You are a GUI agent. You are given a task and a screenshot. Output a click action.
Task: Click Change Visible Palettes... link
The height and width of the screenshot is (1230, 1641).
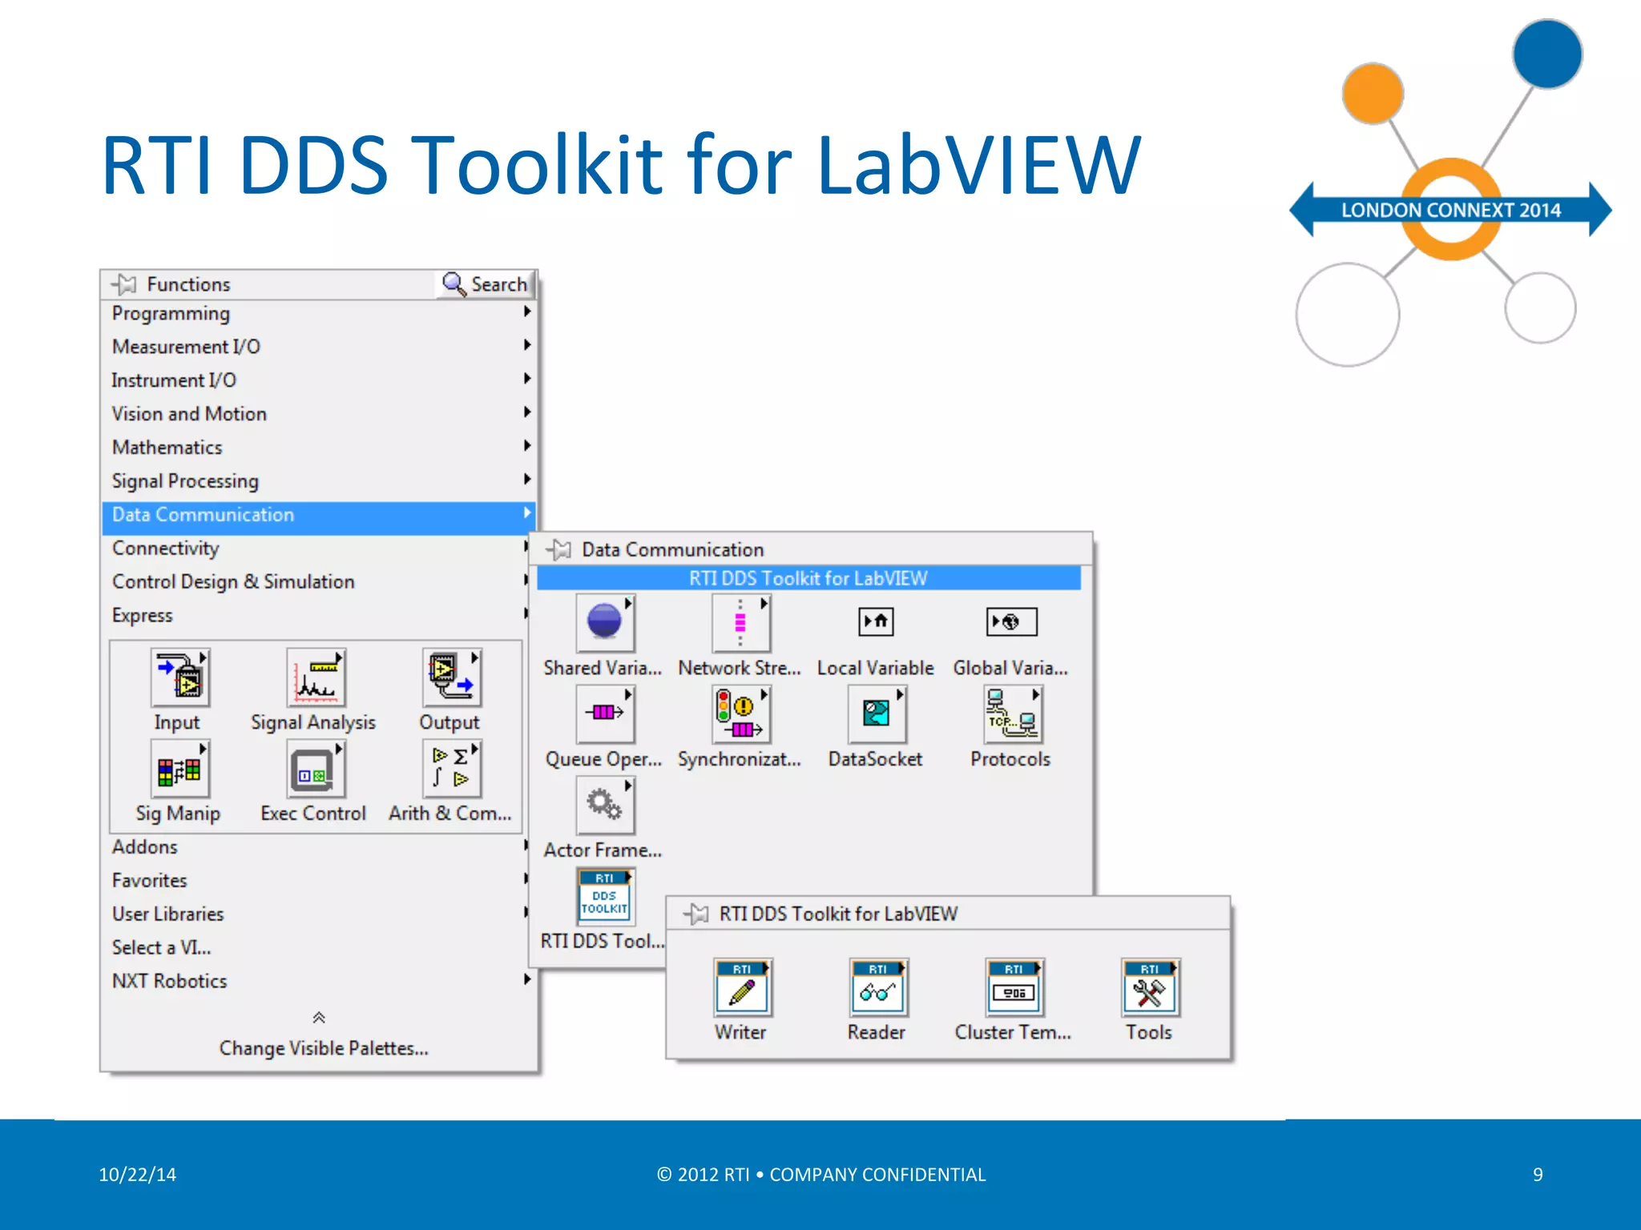(x=324, y=1048)
